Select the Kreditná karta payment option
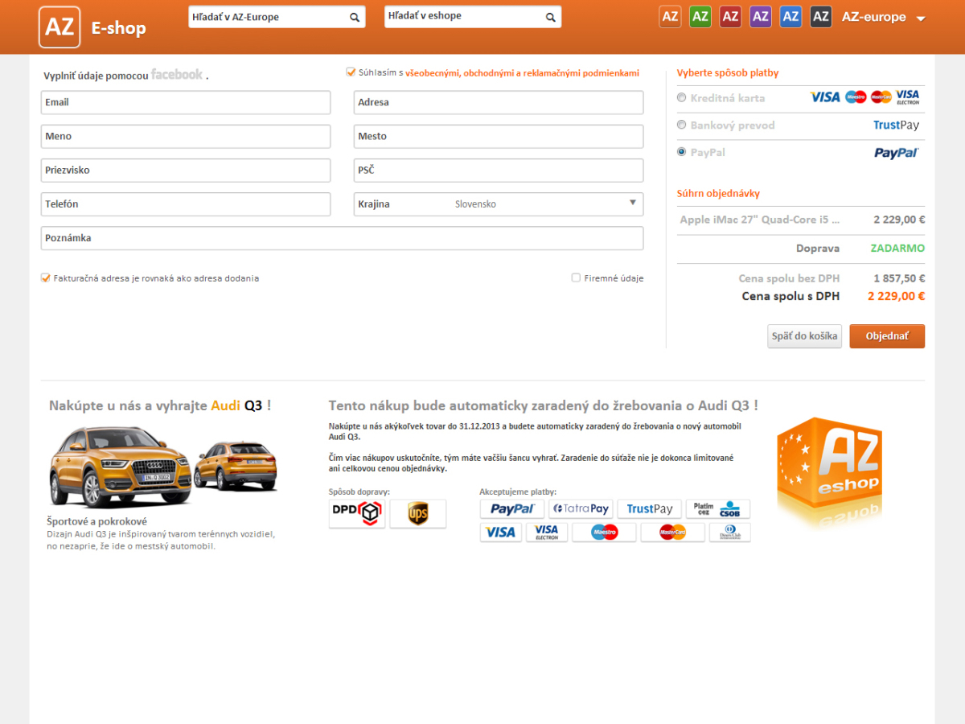Viewport: 965px width, 724px height. [682, 98]
